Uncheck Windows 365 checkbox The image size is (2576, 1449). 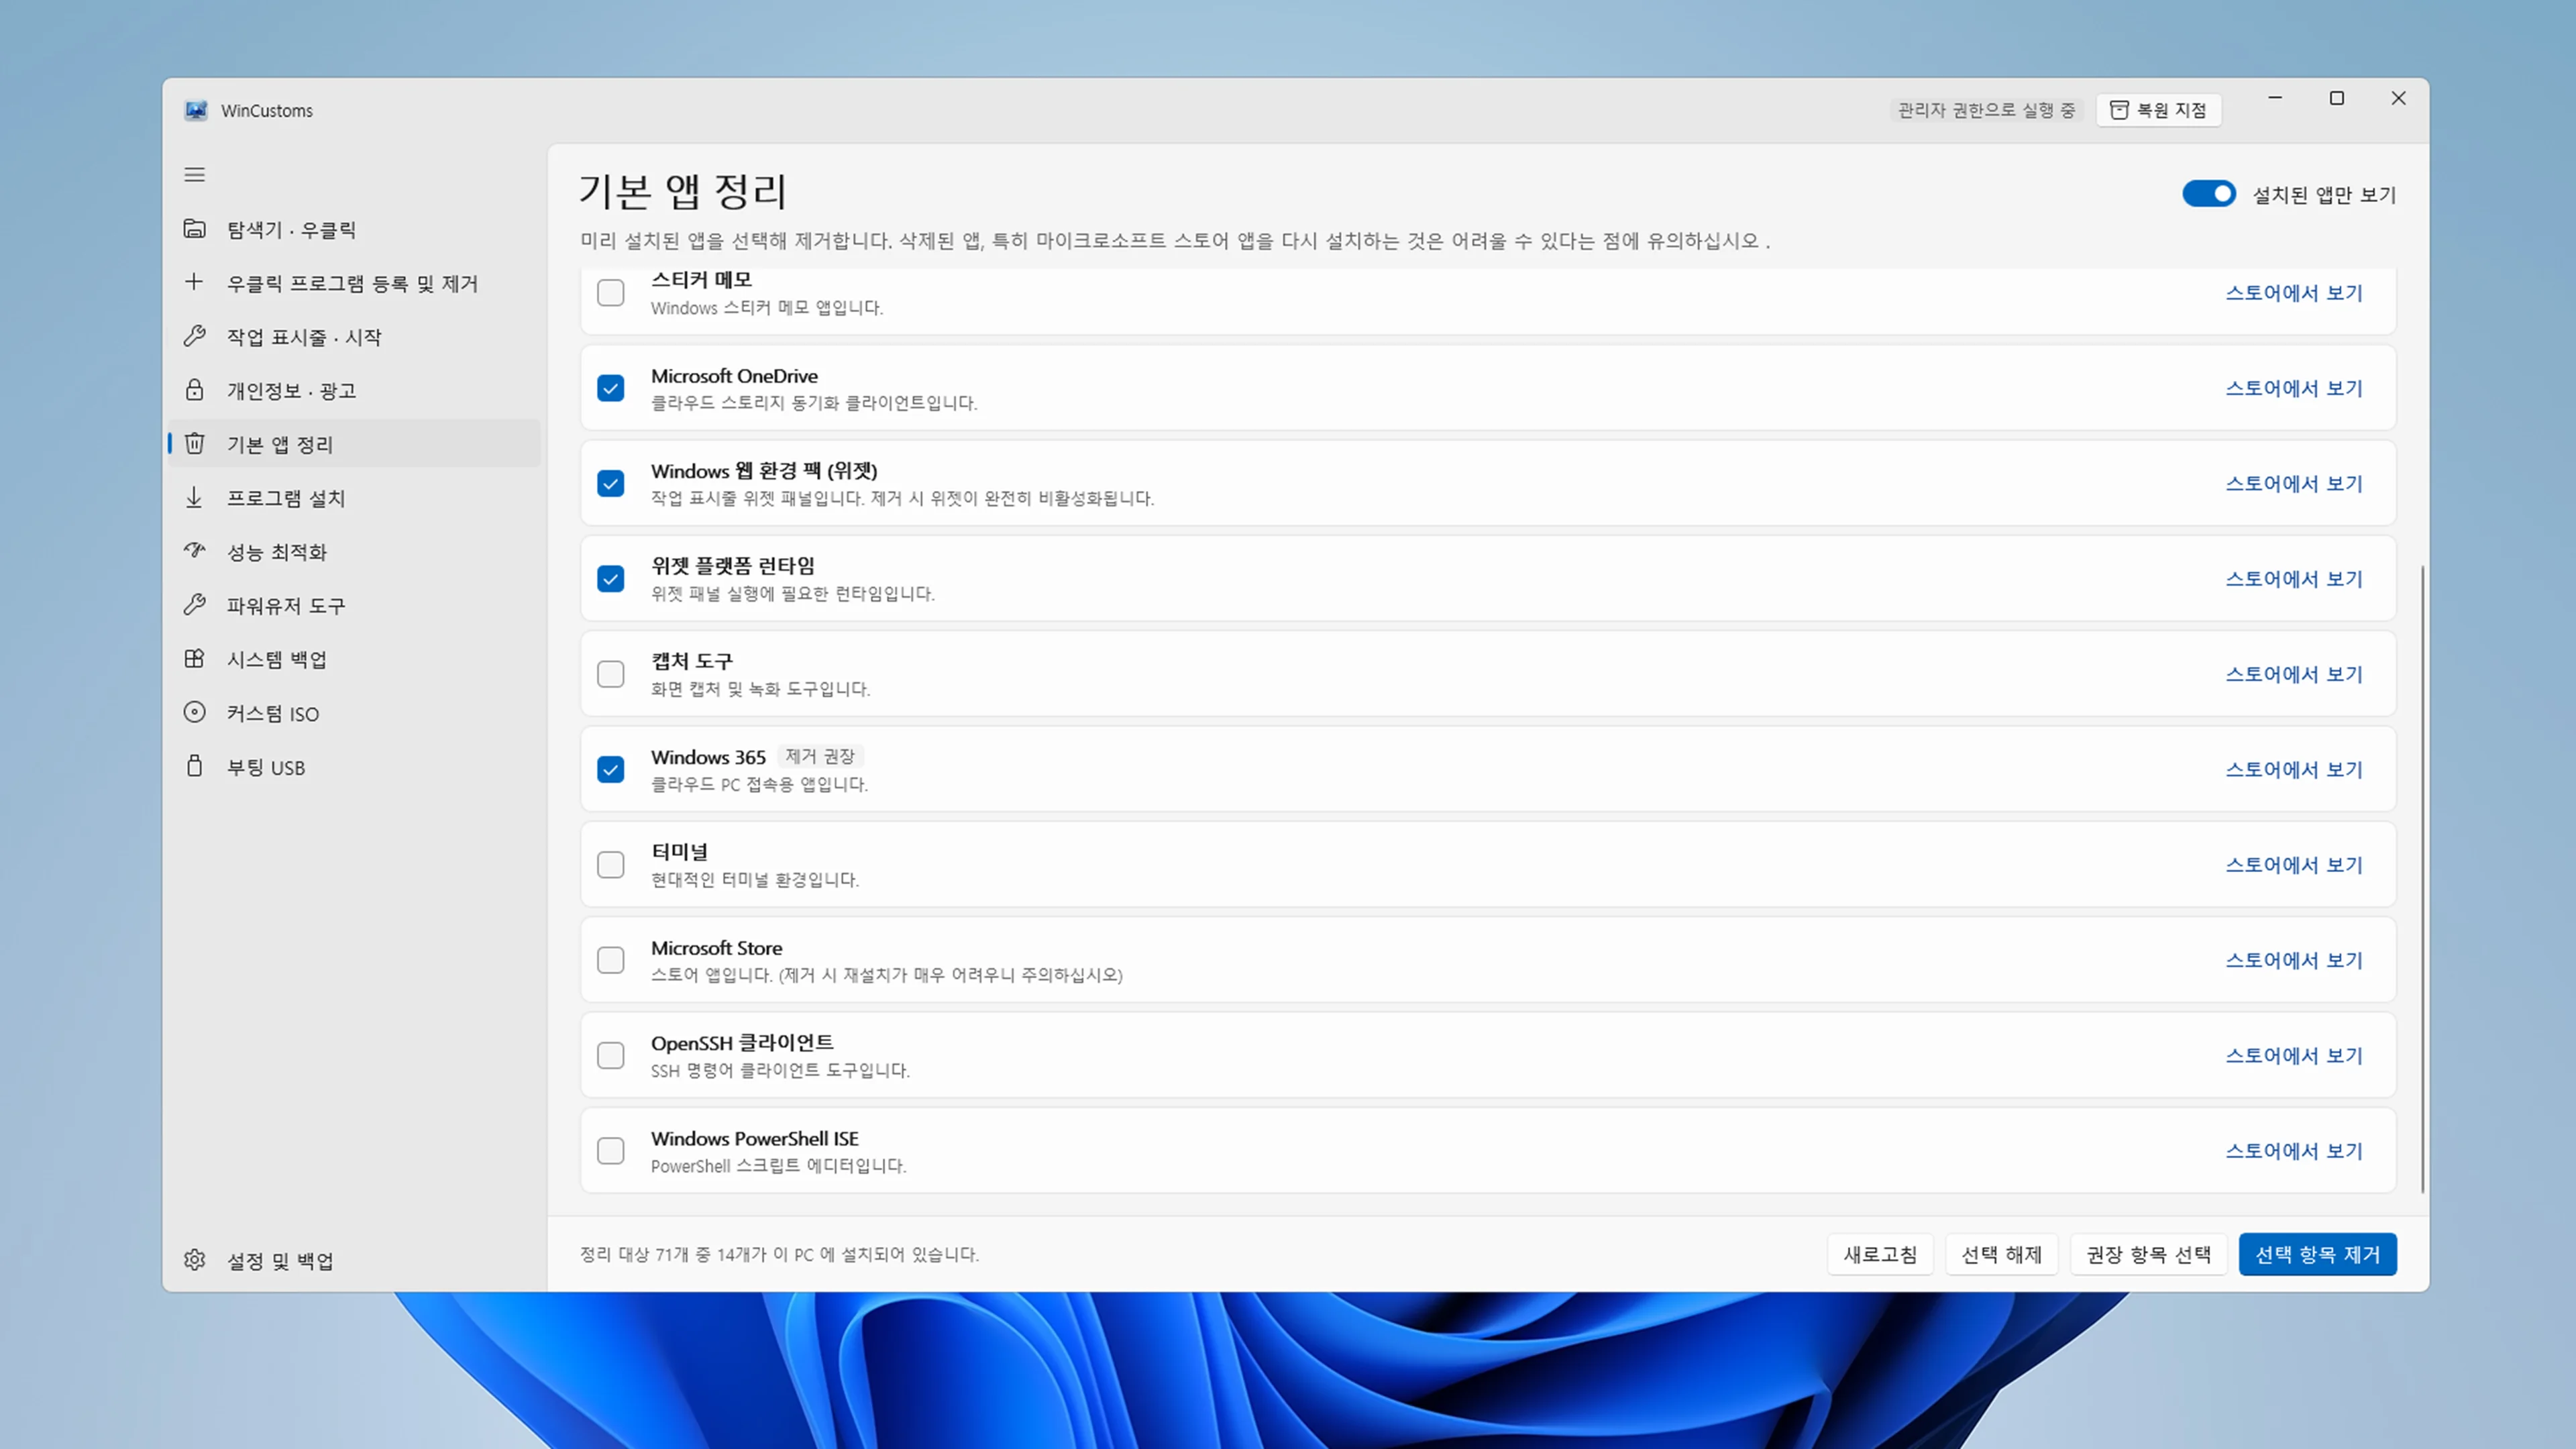[x=610, y=769]
